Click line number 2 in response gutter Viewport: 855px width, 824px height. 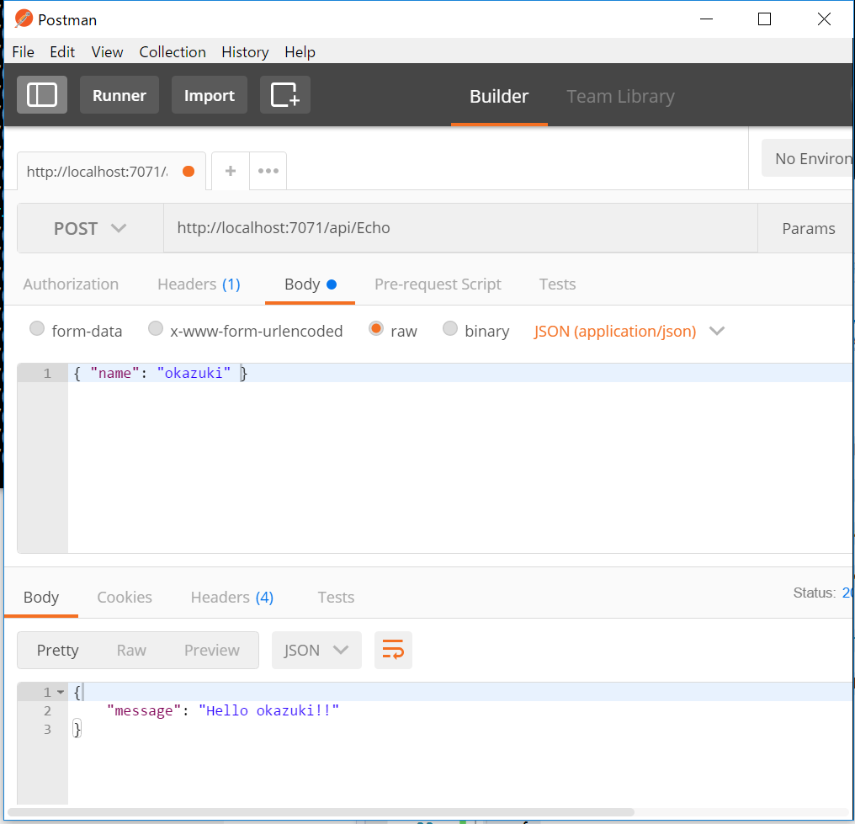click(x=47, y=710)
